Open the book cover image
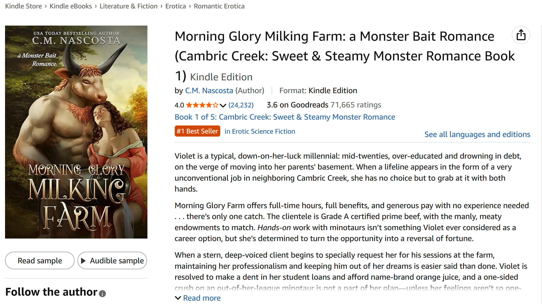 76,132
